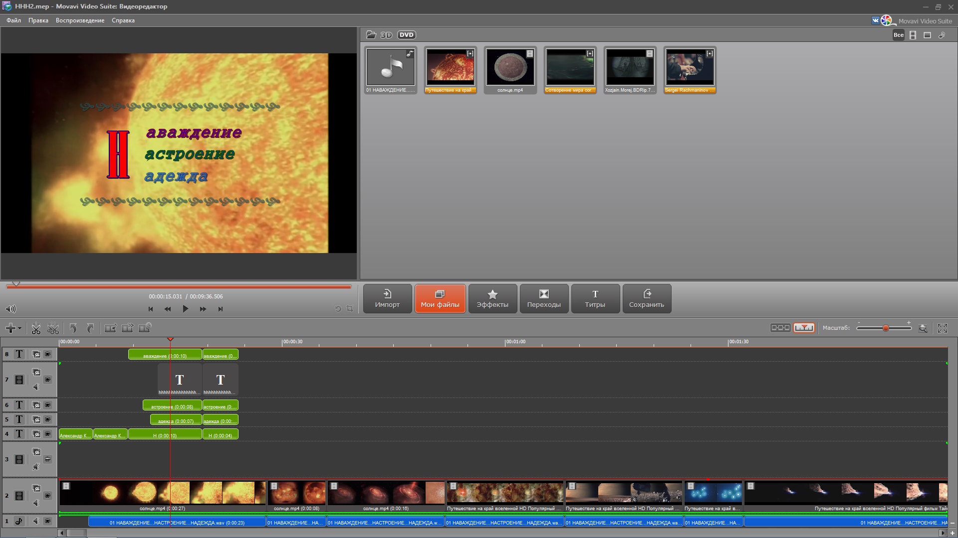Click the VK social dropdown icon

click(x=876, y=20)
